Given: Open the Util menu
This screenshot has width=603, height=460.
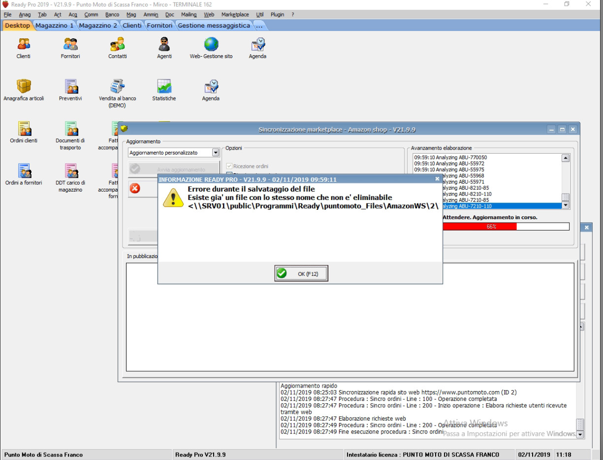Looking at the screenshot, I should coord(260,15).
